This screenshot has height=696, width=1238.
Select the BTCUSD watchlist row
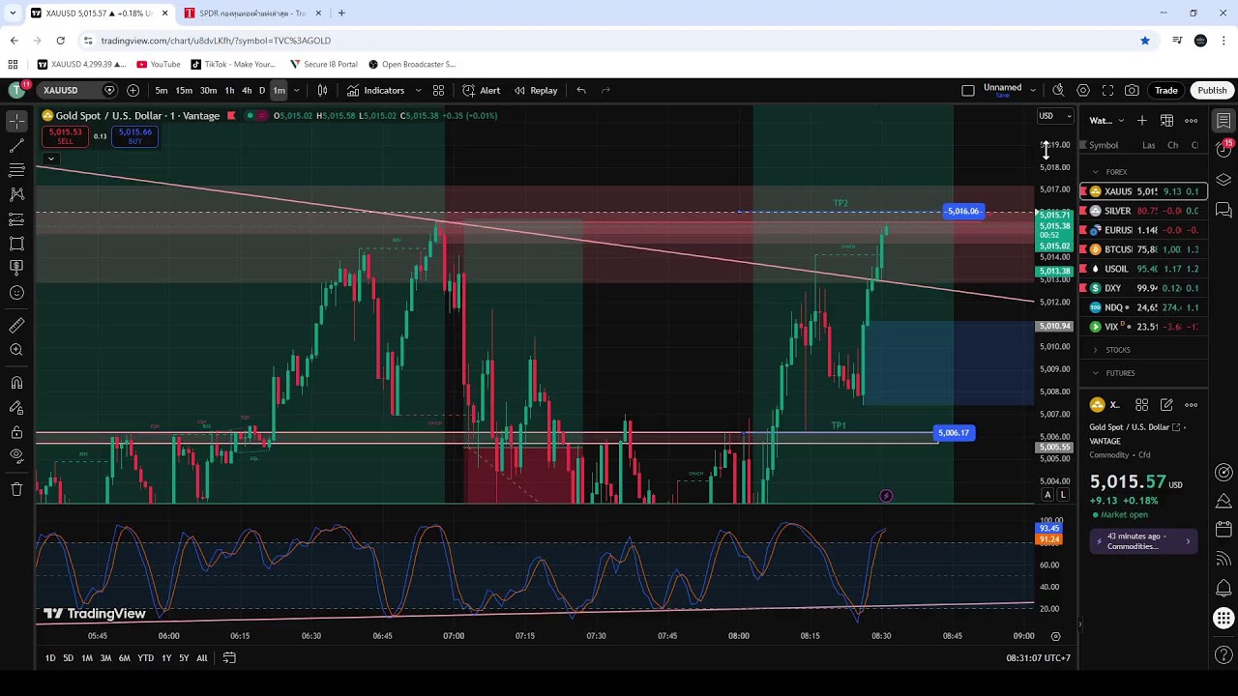point(1144,249)
